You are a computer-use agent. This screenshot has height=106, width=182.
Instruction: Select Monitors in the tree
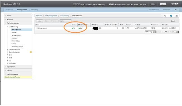[14, 38]
